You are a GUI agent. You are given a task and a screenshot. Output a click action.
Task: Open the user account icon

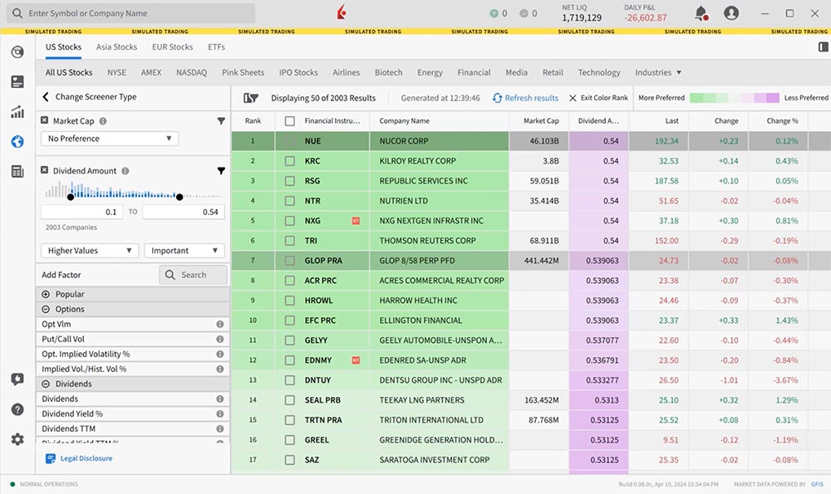pyautogui.click(x=732, y=13)
